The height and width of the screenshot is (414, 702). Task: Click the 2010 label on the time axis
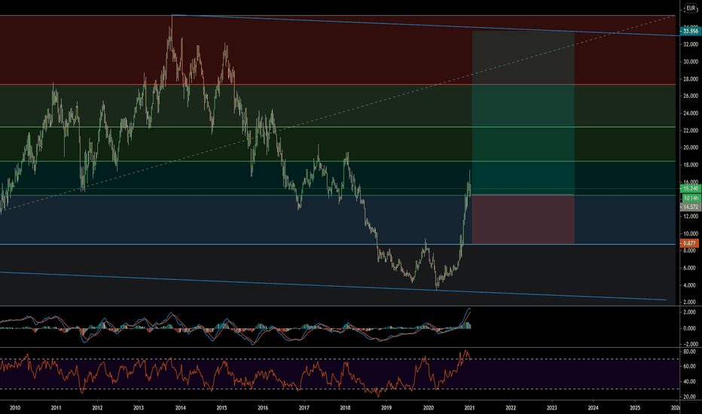point(15,408)
